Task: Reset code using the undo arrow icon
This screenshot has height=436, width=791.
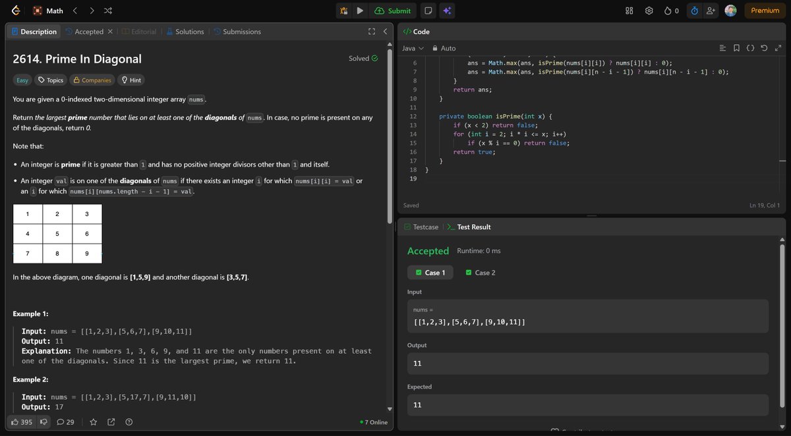Action: point(763,47)
